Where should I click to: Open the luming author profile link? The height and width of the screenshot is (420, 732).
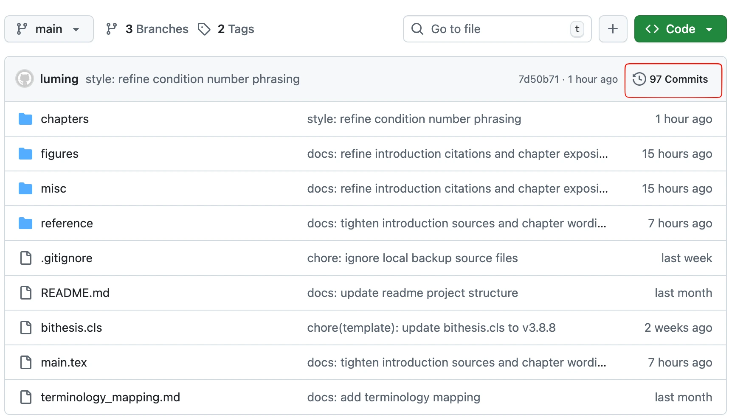coord(59,79)
